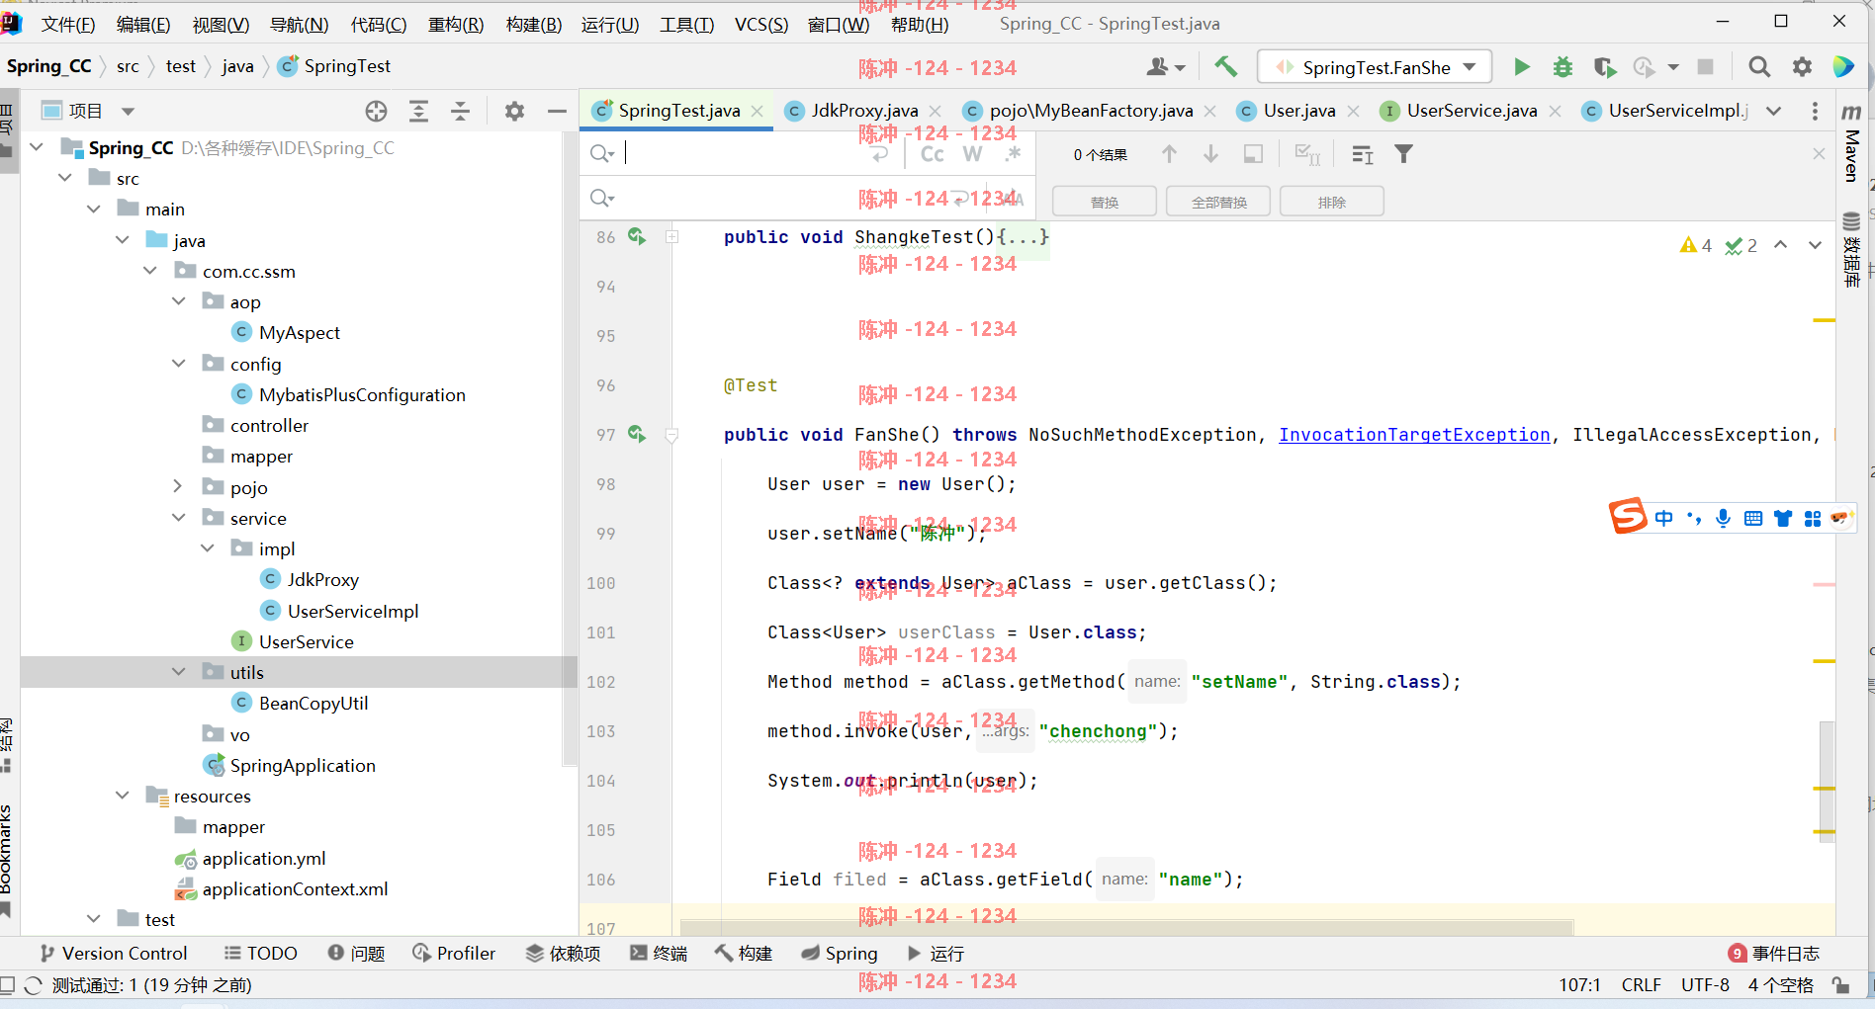Image resolution: width=1875 pixels, height=1009 pixels.
Task: Select BeanCopyUtil class in tree
Action: (x=313, y=703)
